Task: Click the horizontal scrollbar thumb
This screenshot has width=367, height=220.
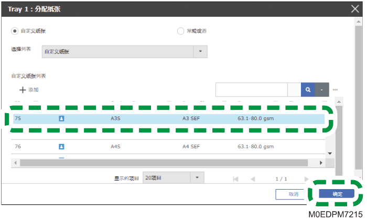Action: 164,163
